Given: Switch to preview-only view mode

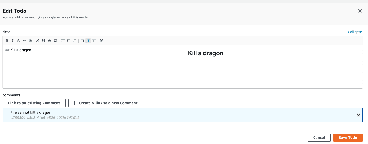Looking at the screenshot, I should [94, 41].
